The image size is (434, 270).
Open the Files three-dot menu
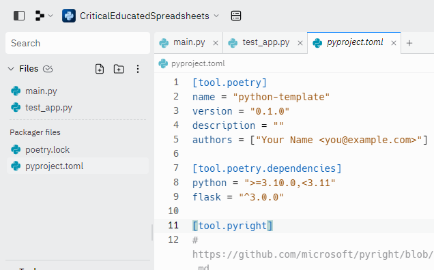pos(138,69)
